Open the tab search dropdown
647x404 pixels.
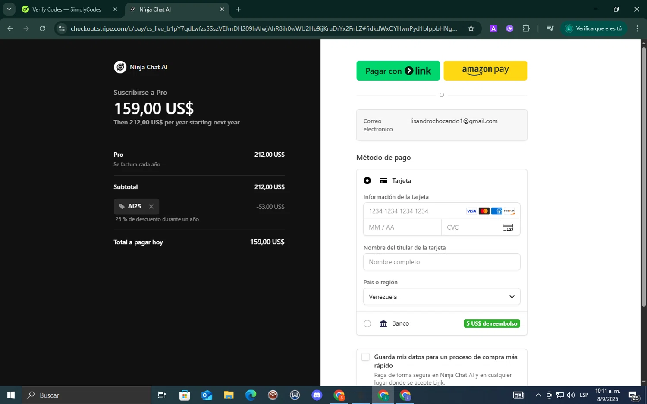coord(9,9)
